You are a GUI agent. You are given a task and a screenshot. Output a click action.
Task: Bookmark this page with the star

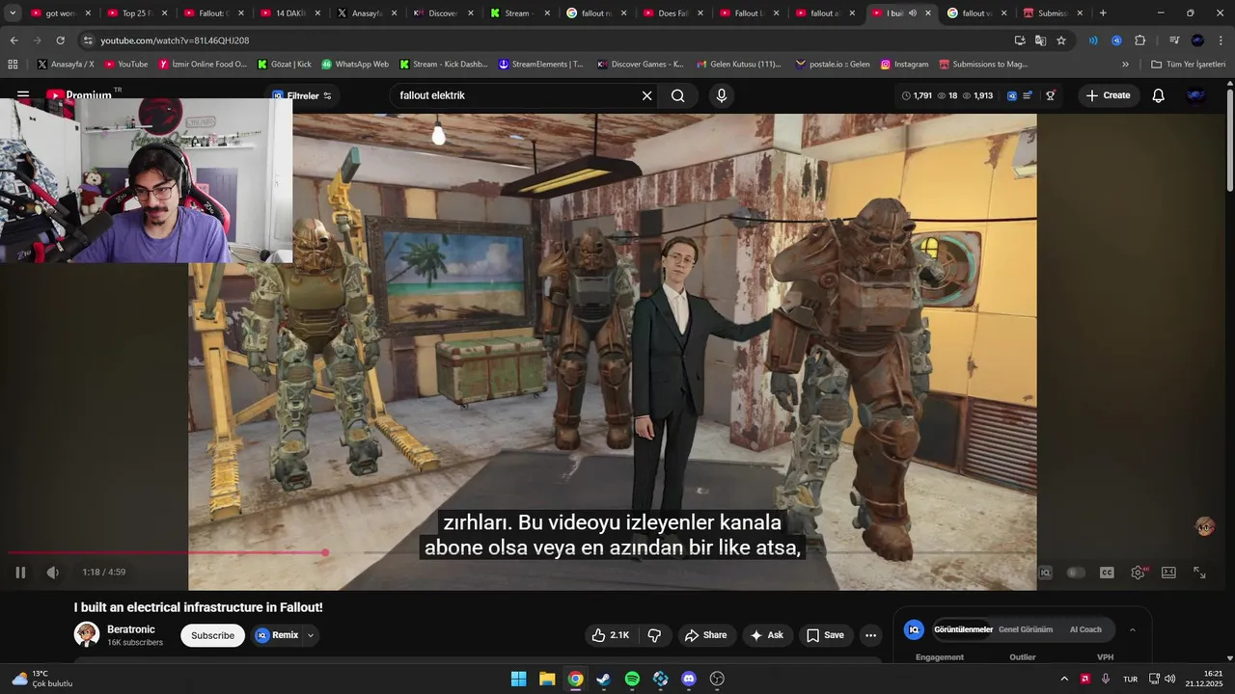tap(1061, 40)
